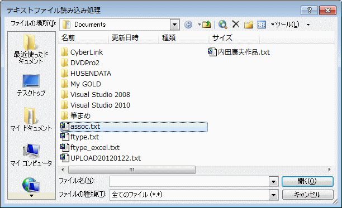Create a new folder icon
The image size is (342, 208).
[248, 25]
